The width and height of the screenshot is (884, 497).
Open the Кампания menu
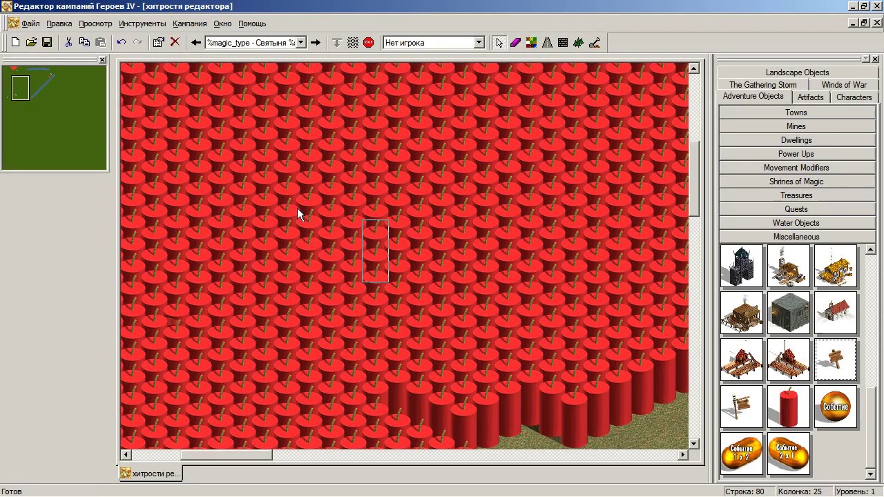coord(190,23)
